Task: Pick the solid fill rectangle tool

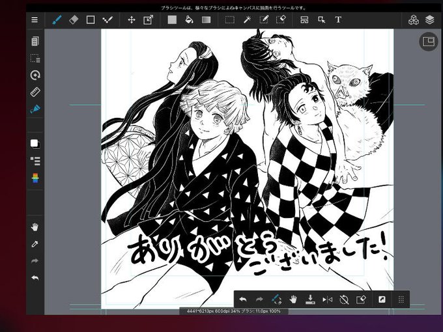Action: (x=172, y=20)
